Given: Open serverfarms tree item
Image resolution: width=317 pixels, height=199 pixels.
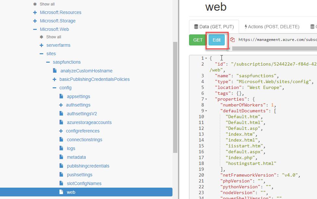Looking at the screenshot, I should (58, 45).
